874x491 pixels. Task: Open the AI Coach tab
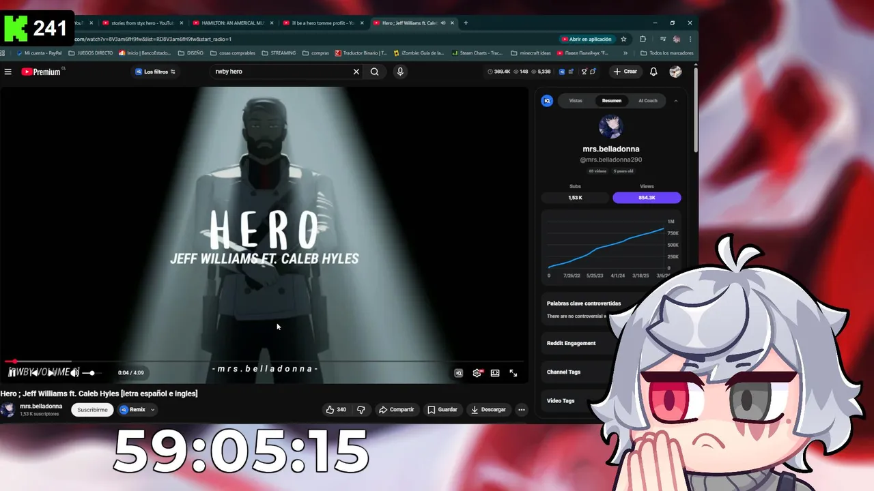click(648, 101)
